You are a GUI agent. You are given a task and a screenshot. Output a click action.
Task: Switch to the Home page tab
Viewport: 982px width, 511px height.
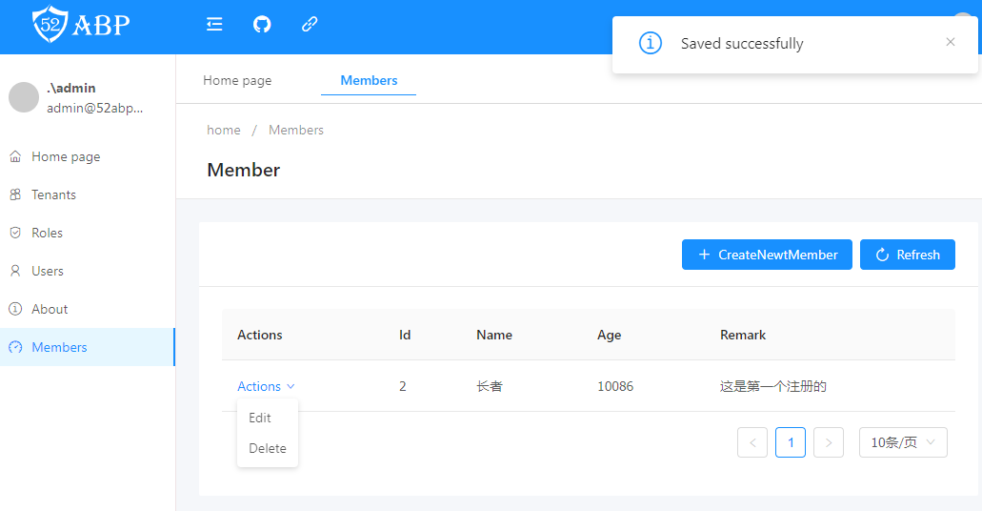[x=237, y=80]
